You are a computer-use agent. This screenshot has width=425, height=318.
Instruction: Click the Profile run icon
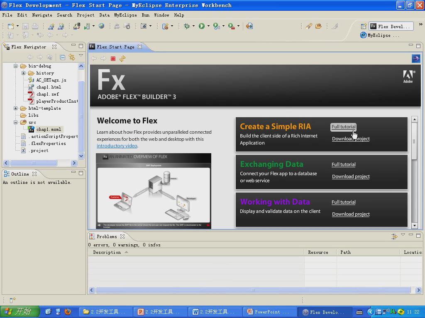point(216,26)
